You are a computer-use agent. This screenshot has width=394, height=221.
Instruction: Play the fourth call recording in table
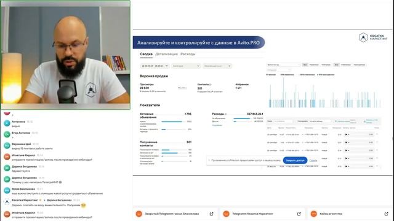point(346,158)
